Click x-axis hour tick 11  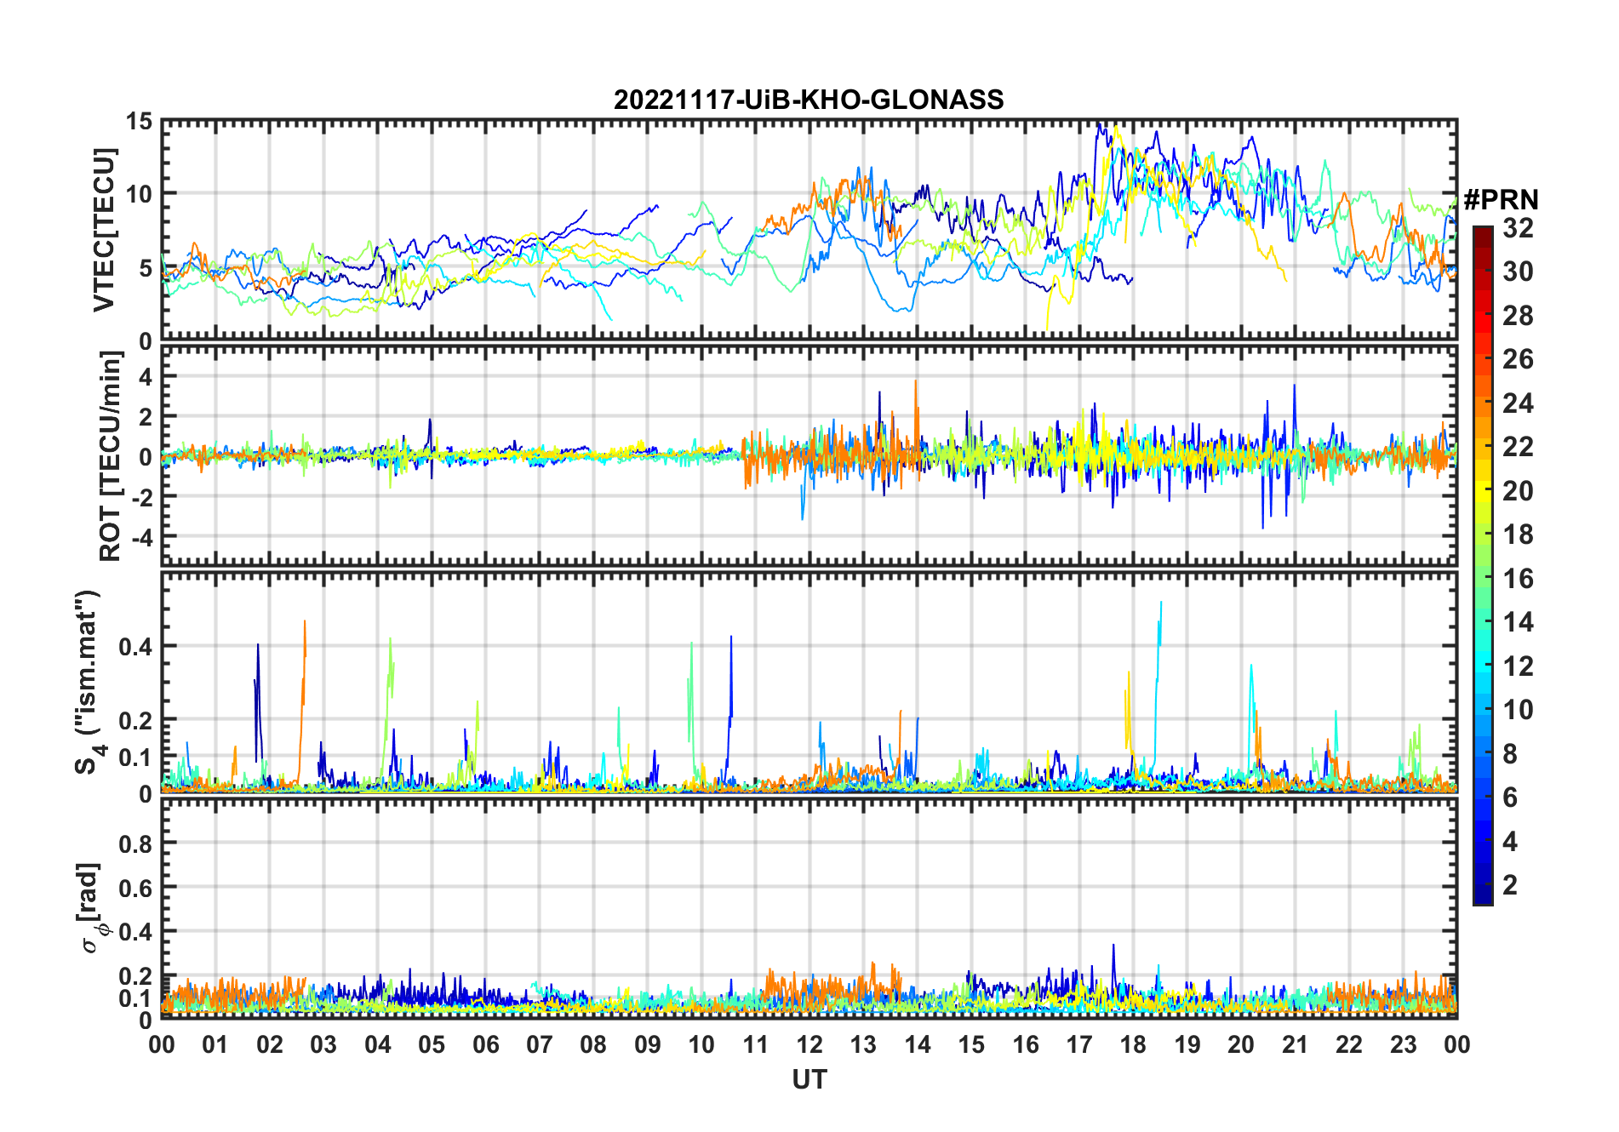[x=756, y=1045]
